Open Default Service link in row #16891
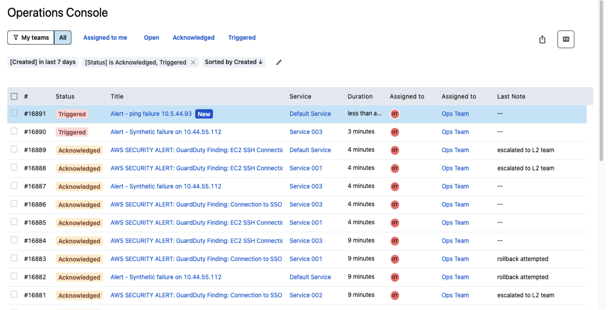 310,114
